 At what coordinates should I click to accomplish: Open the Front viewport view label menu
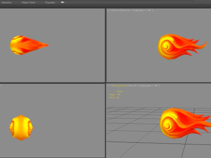click(116, 10)
